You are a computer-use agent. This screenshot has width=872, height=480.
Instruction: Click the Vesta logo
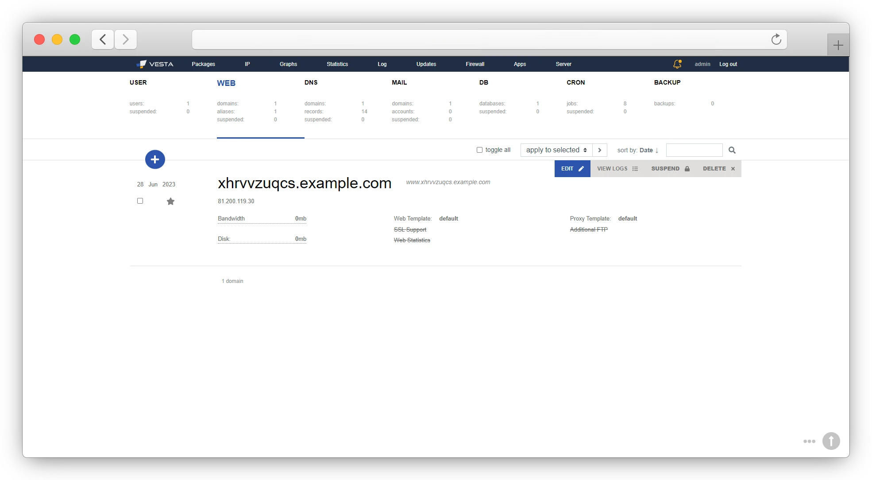point(155,64)
